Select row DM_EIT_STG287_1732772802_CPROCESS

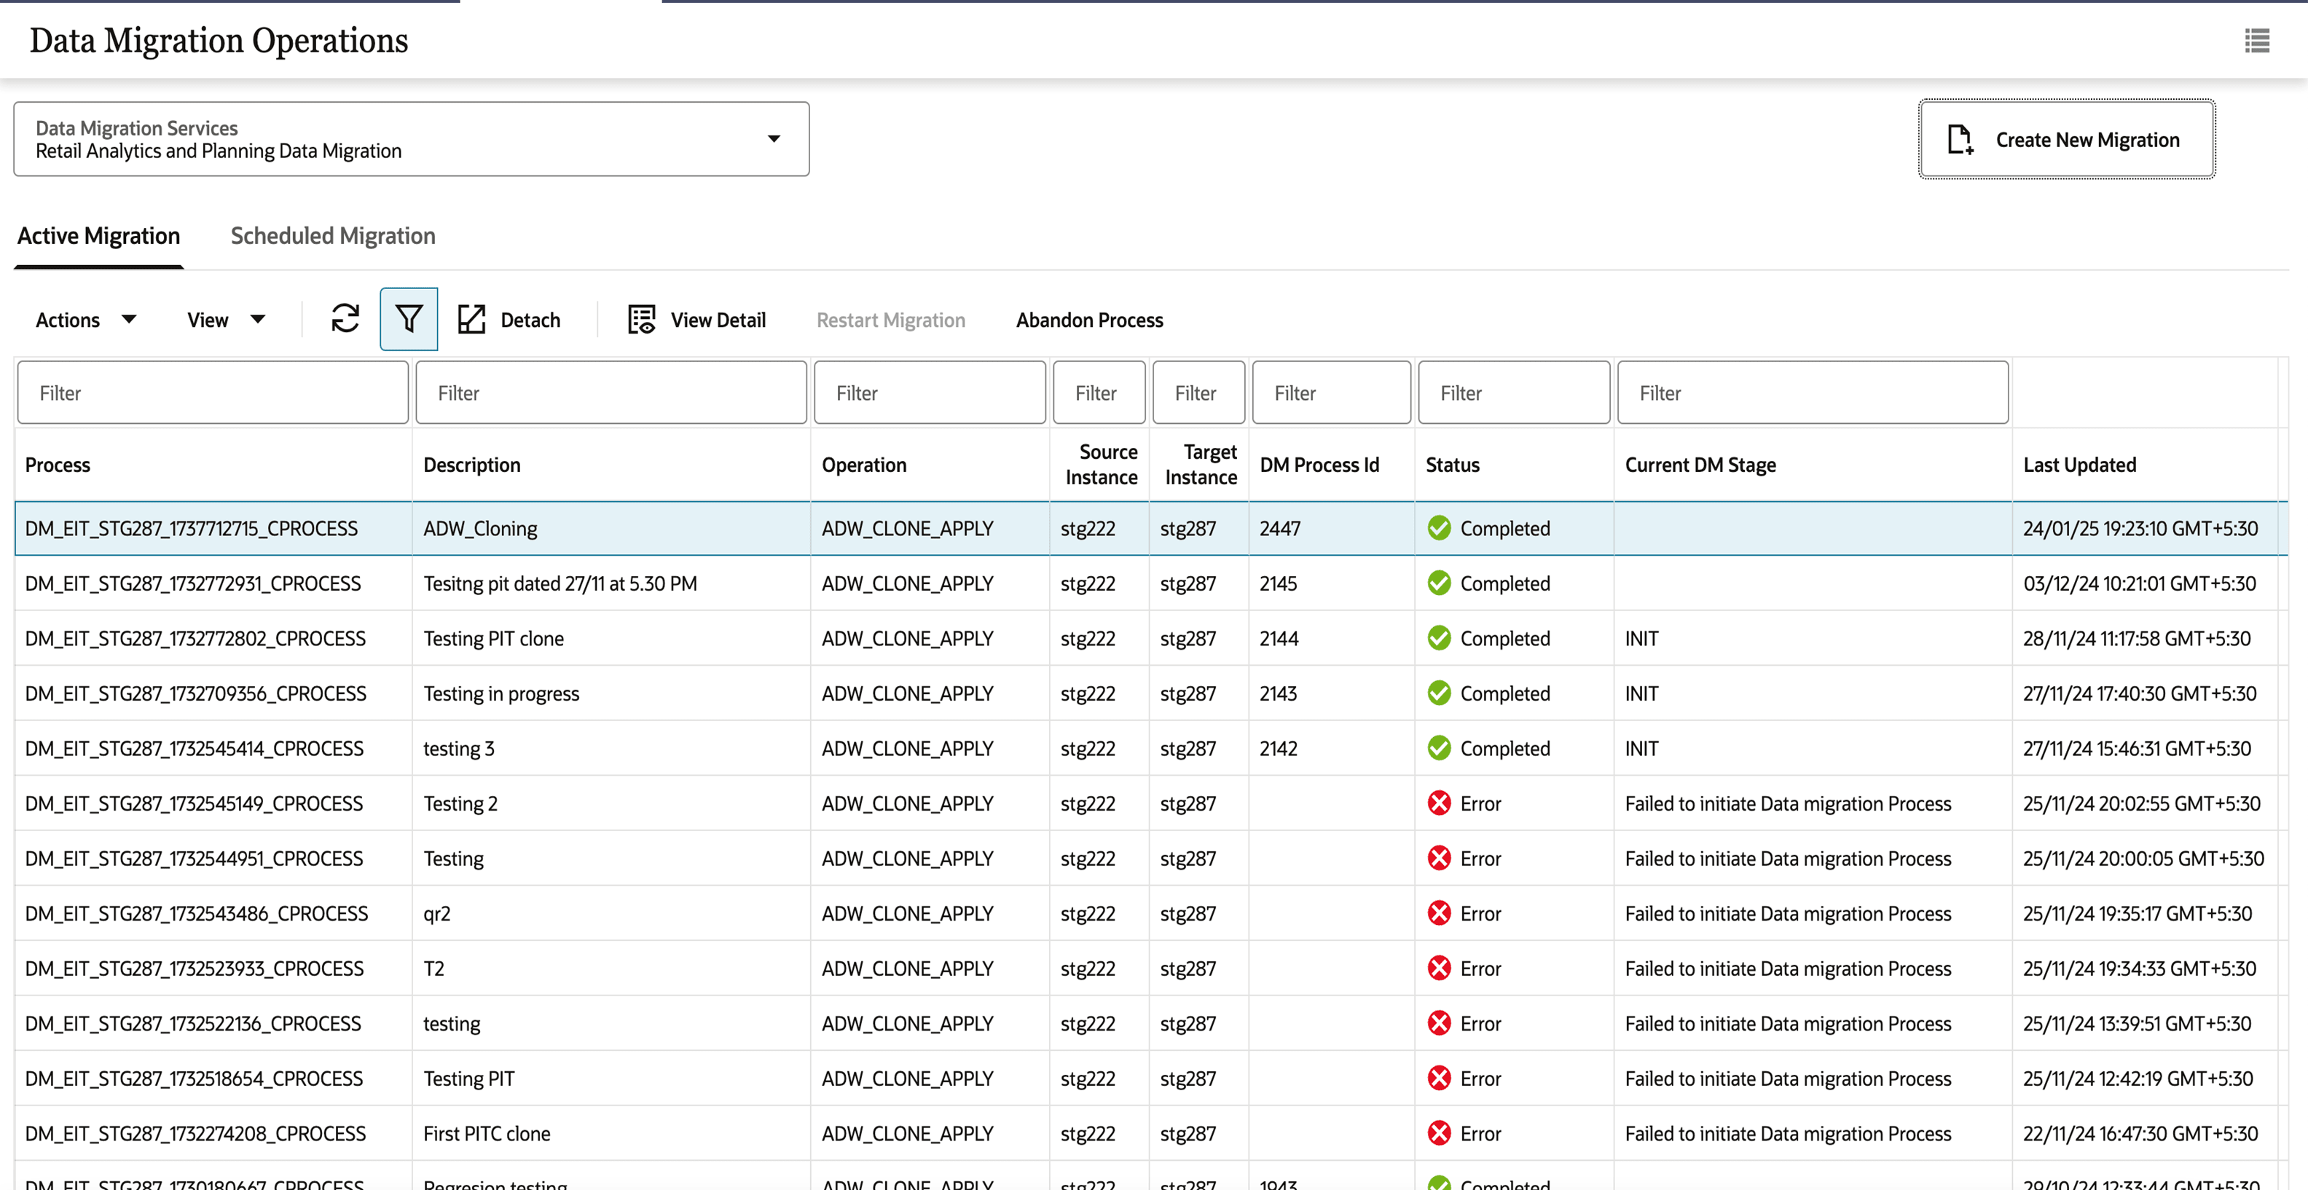pyautogui.click(x=1150, y=639)
